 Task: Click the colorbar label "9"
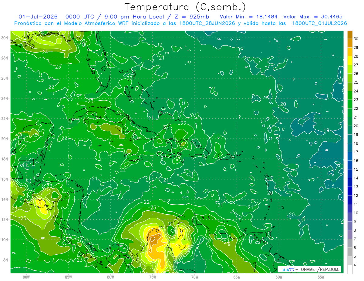click(356, 222)
